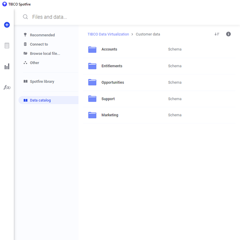Click the search magnifier icon
Viewport: 240px width, 240px height.
(x=25, y=17)
